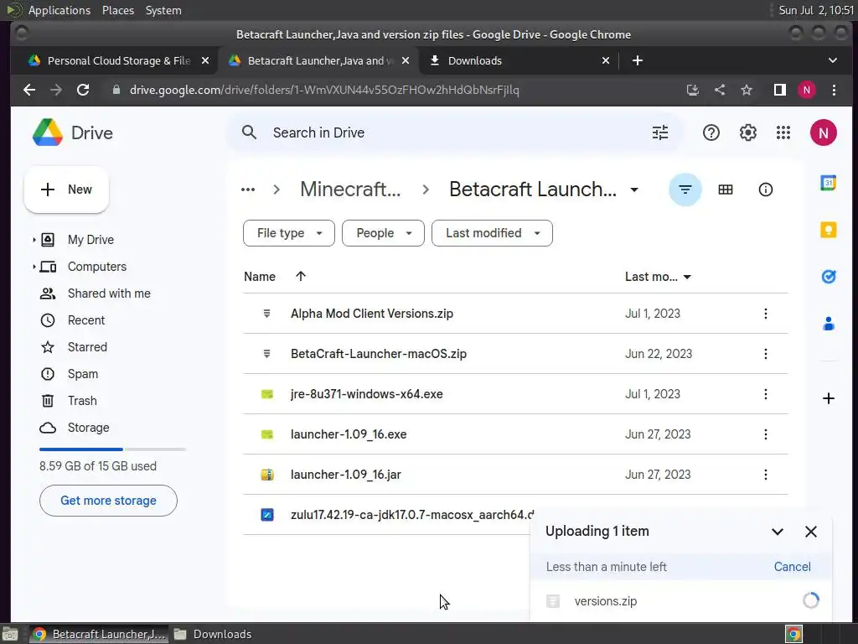
Task: Click the Google Drive logo
Action: (x=48, y=132)
